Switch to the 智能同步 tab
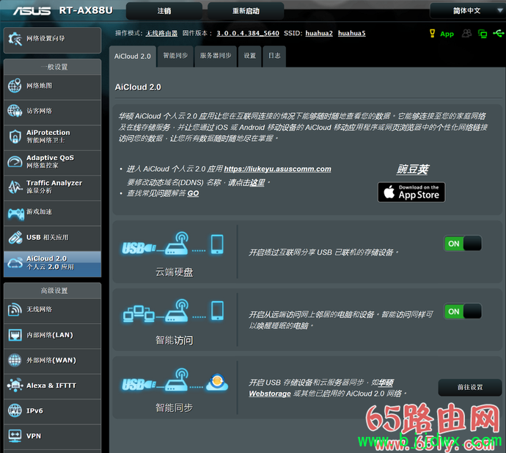The width and height of the screenshot is (506, 453). tap(175, 56)
